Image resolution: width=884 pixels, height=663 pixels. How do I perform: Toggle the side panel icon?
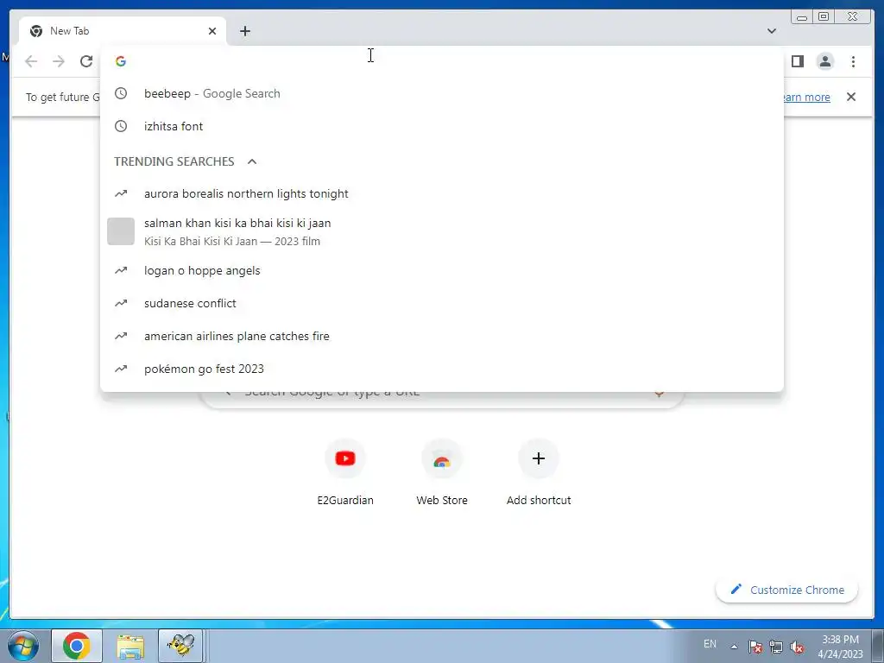[797, 61]
